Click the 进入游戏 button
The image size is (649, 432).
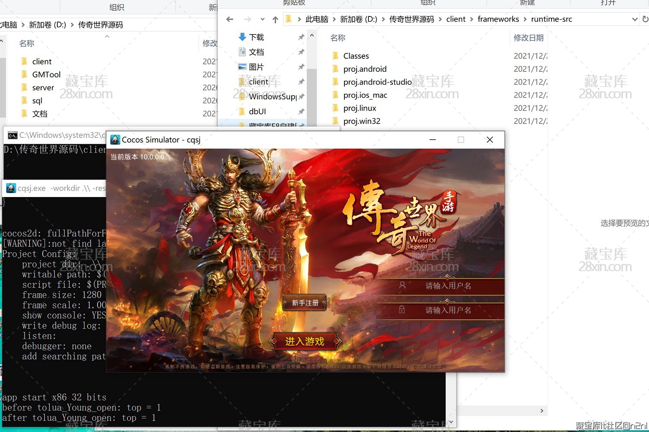pyautogui.click(x=305, y=341)
